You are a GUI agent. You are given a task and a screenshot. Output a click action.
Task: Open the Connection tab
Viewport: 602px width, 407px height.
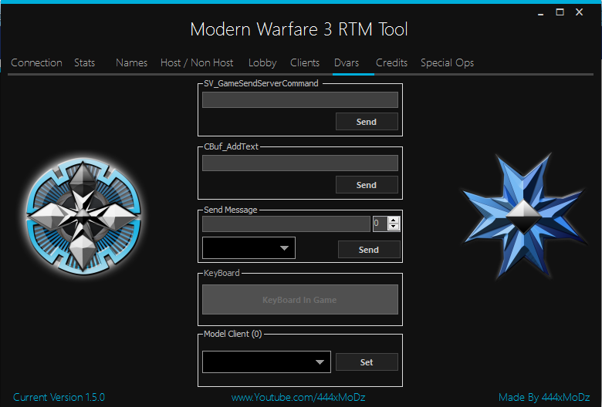click(x=36, y=62)
